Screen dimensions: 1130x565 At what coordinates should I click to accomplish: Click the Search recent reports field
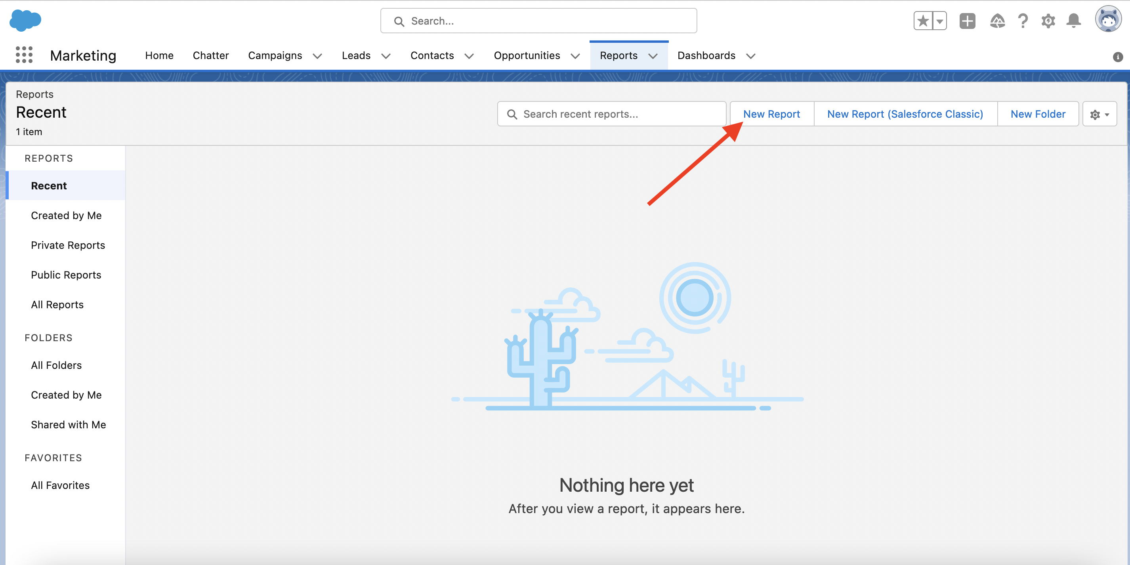611,114
